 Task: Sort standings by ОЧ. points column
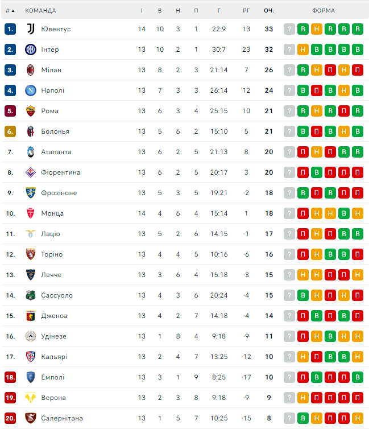point(269,10)
